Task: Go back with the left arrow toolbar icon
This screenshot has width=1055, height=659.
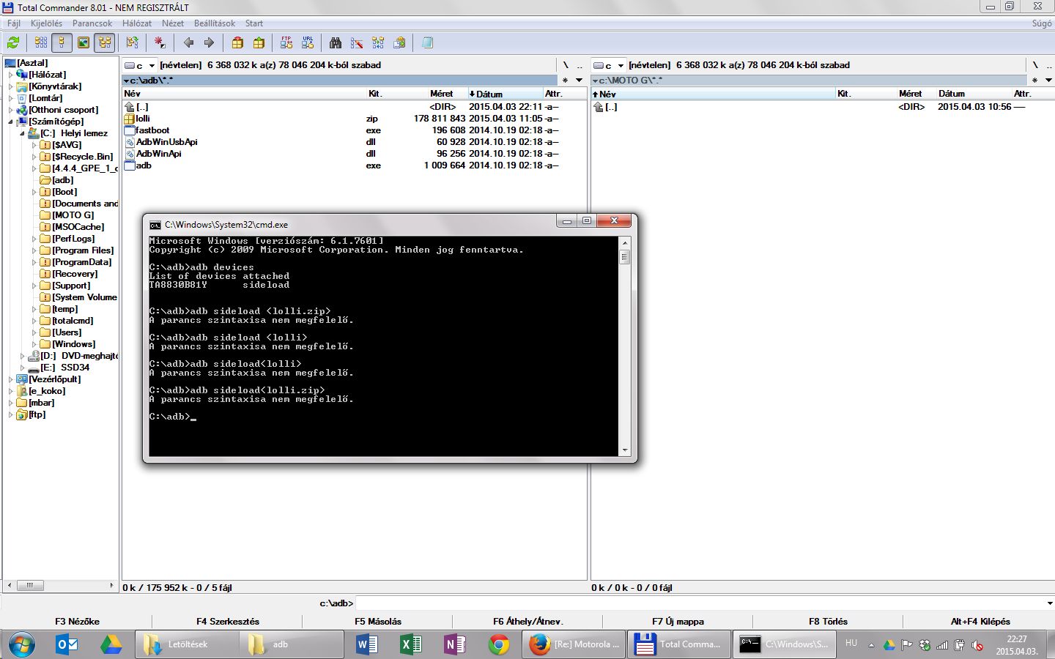Action: click(x=189, y=42)
